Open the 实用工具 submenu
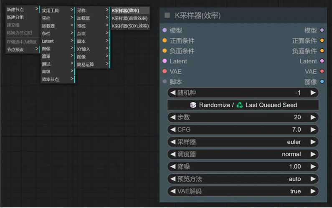The width and height of the screenshot is (332, 208). (x=58, y=10)
